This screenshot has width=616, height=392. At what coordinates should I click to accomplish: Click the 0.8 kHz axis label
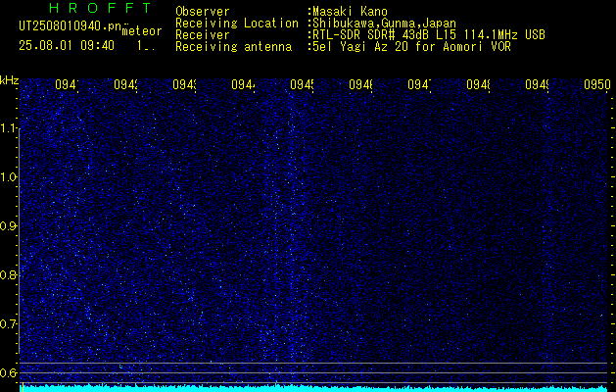tap(9, 274)
